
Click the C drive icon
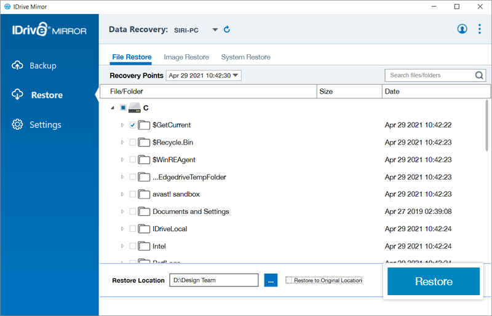(135, 108)
